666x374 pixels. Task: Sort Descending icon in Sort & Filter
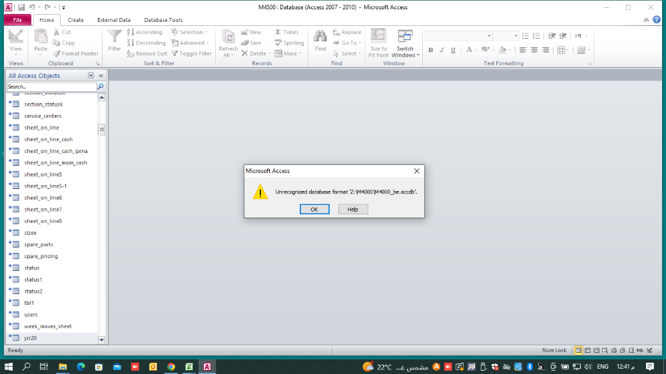coord(131,43)
